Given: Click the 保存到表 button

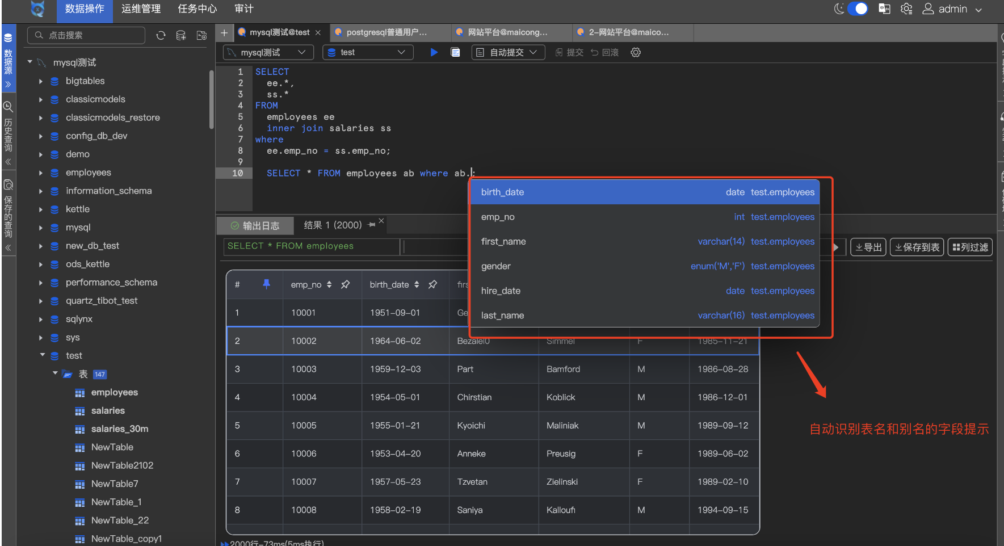Looking at the screenshot, I should (x=917, y=247).
